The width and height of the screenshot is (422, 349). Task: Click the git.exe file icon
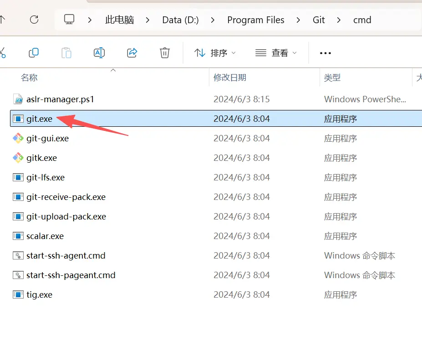(x=18, y=119)
